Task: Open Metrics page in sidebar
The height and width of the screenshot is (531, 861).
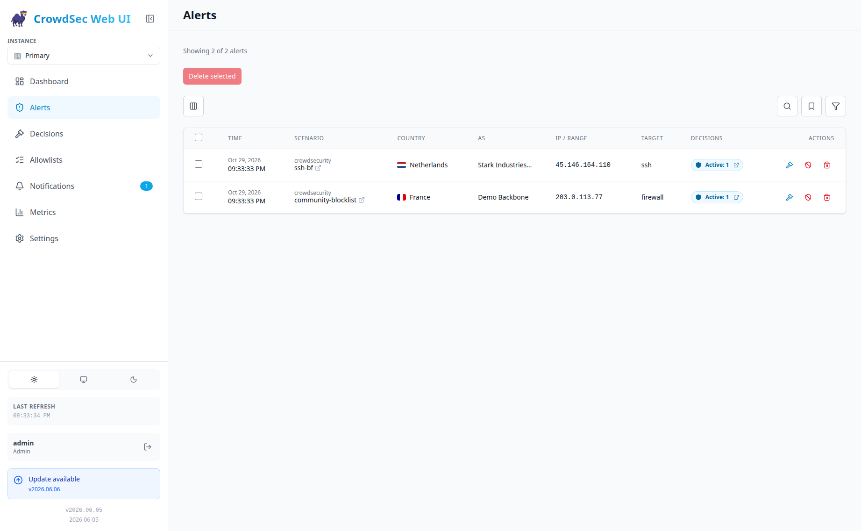Action: pos(84,212)
